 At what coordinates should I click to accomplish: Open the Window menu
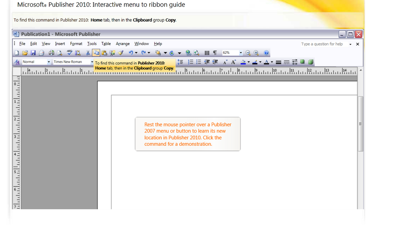[142, 44]
